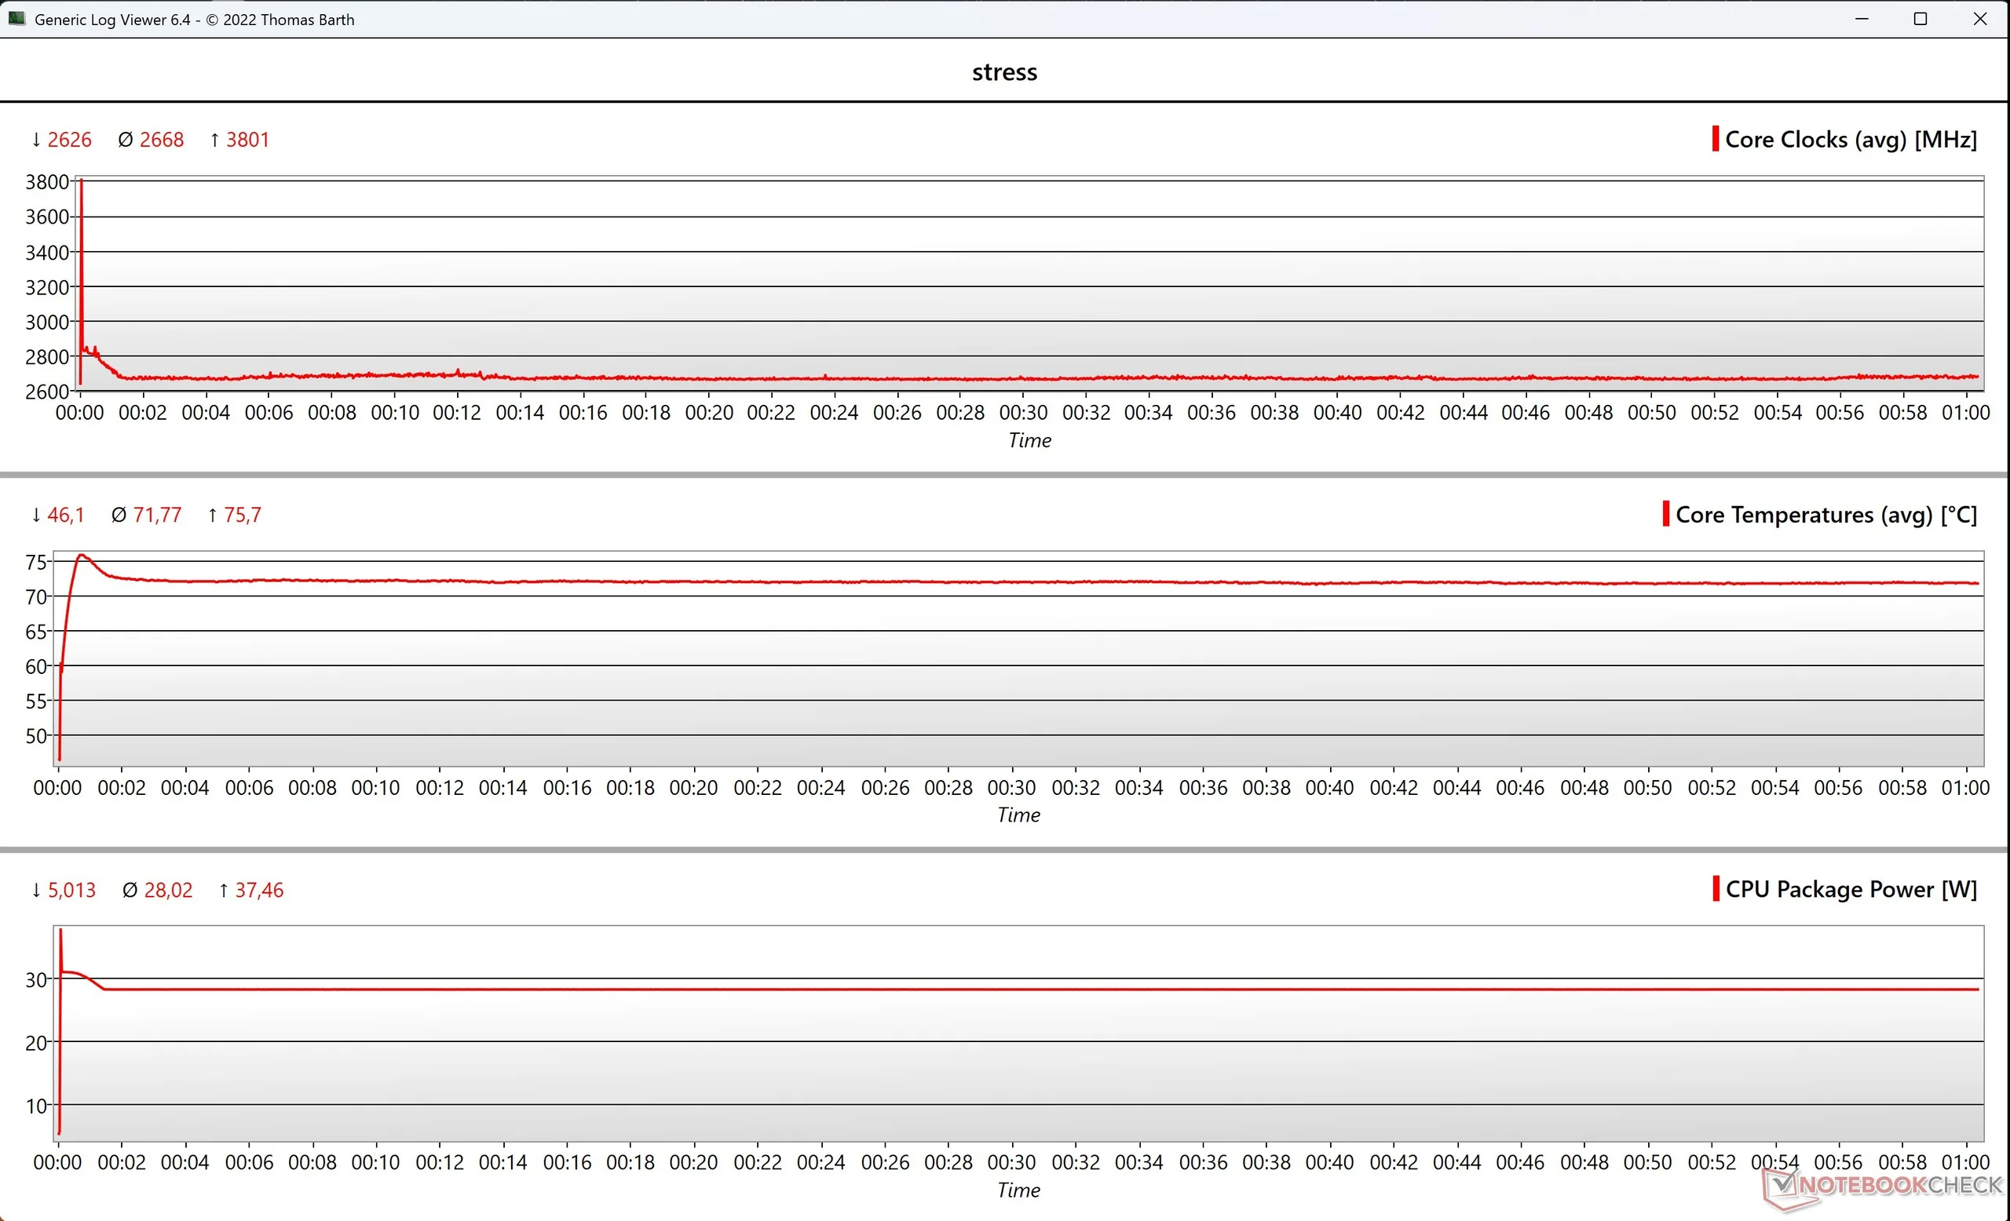Click the Core Clocks average value 2668
The width and height of the screenshot is (2010, 1221).
pyautogui.click(x=161, y=140)
